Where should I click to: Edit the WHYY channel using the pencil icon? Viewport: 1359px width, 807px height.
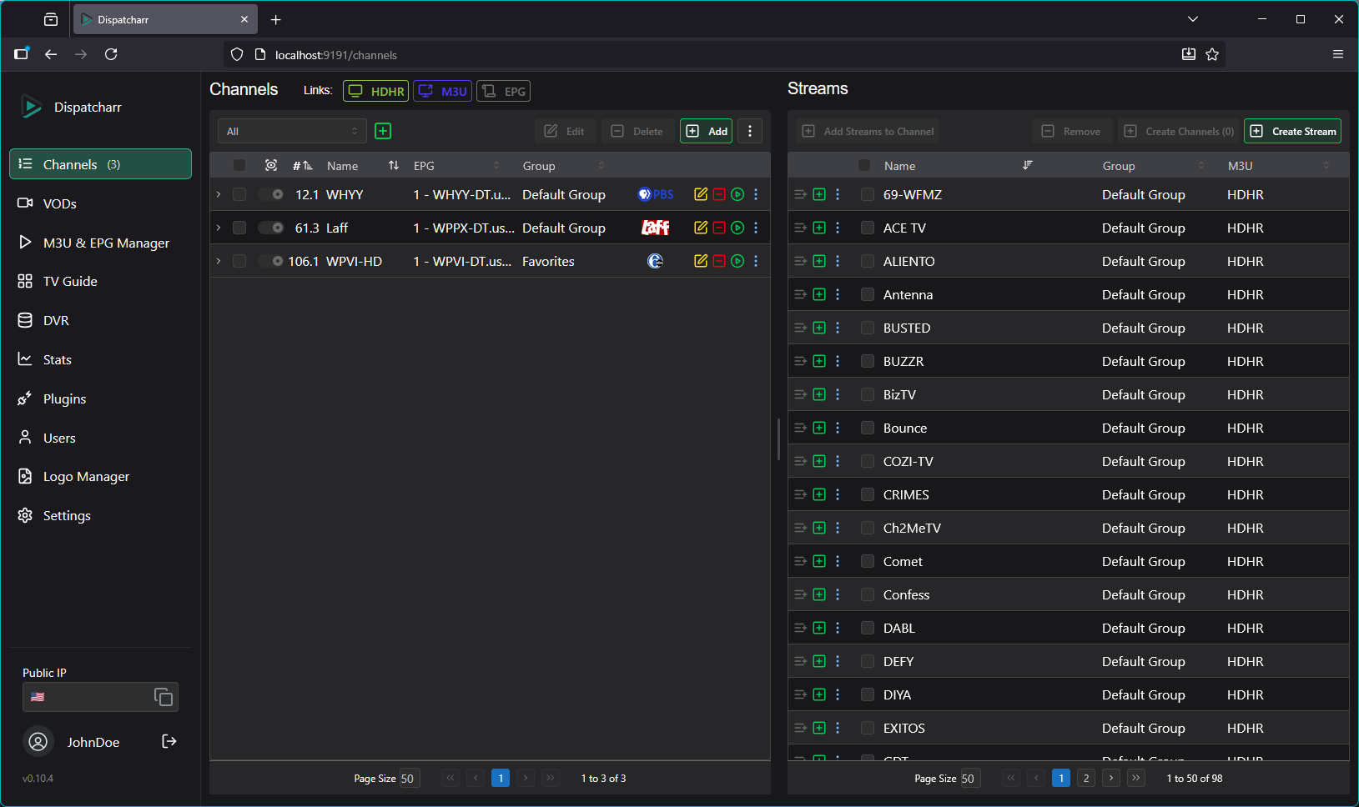click(701, 194)
